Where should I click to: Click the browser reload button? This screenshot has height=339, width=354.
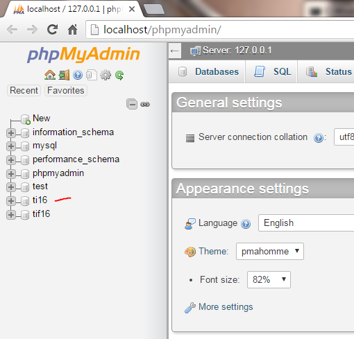52,29
